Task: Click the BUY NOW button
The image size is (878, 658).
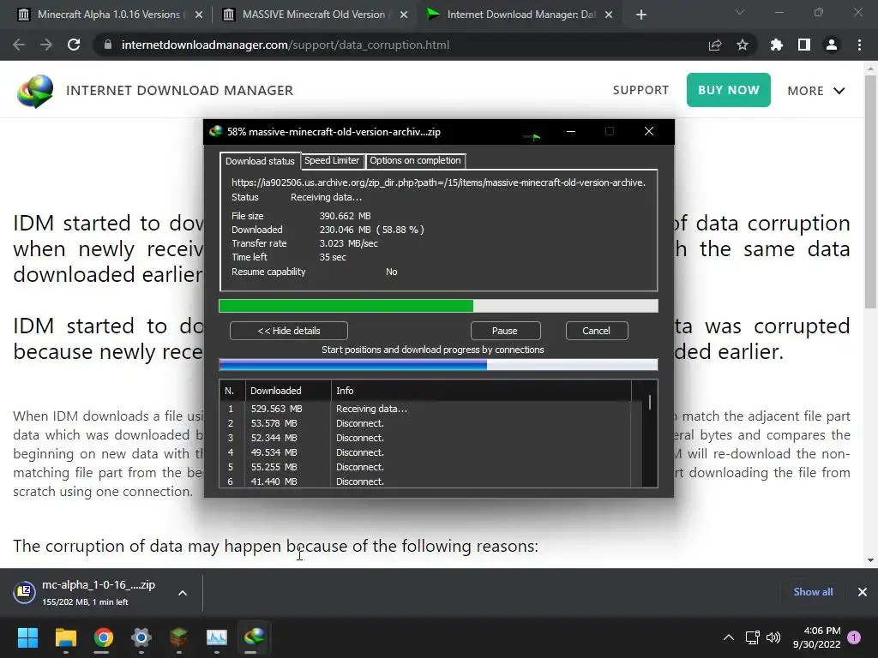Action: click(729, 90)
